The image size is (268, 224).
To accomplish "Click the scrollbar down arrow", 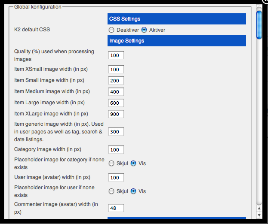I will tap(259, 215).
